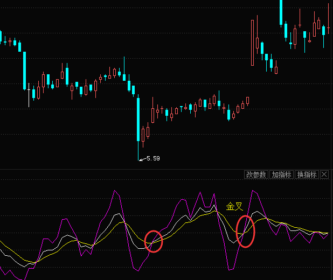Close the indicator panel with X
The height and width of the screenshot is (280, 333).
pyautogui.click(x=324, y=174)
